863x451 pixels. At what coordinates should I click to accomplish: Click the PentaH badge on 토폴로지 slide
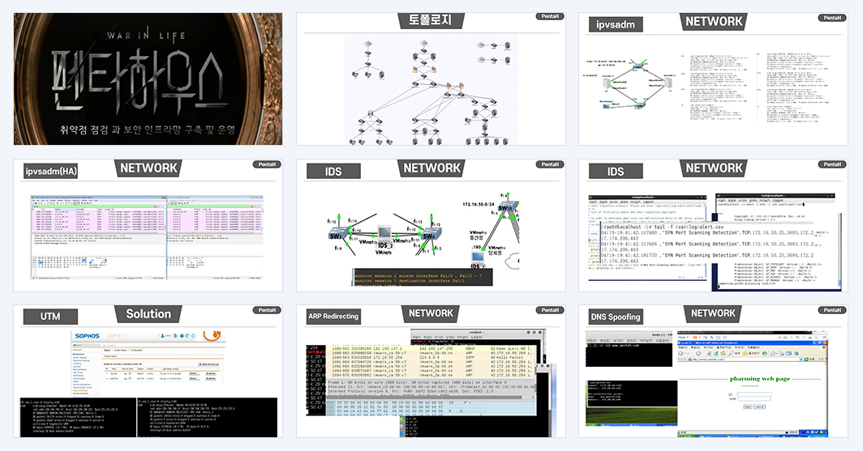[550, 16]
